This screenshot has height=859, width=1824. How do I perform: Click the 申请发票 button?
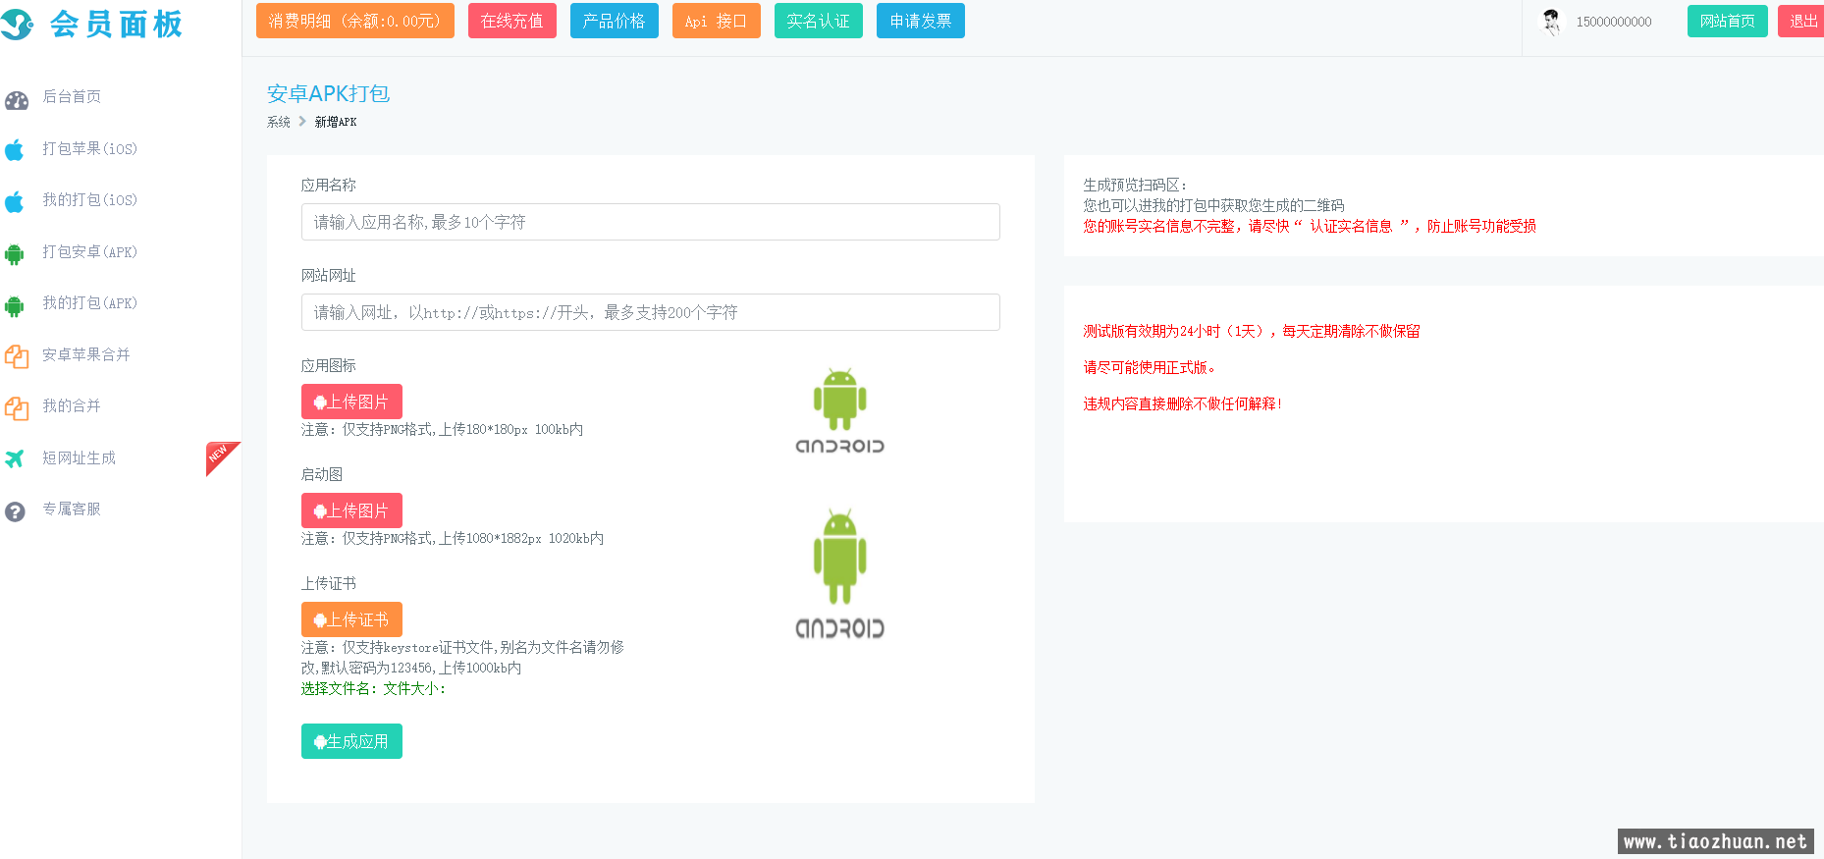click(921, 21)
